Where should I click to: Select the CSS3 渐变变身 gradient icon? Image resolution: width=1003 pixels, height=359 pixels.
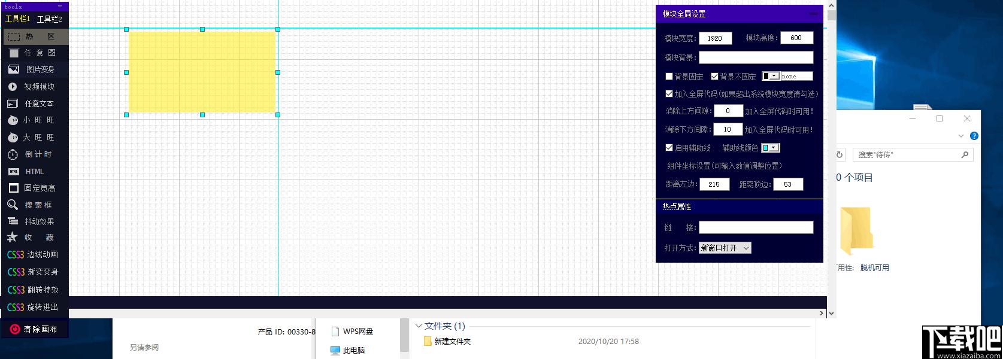16,272
